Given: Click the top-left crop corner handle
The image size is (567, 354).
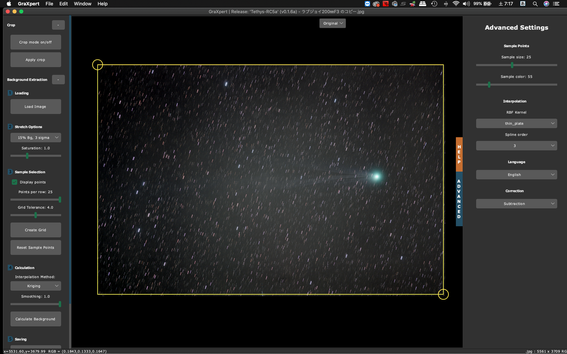Looking at the screenshot, I should point(97,65).
